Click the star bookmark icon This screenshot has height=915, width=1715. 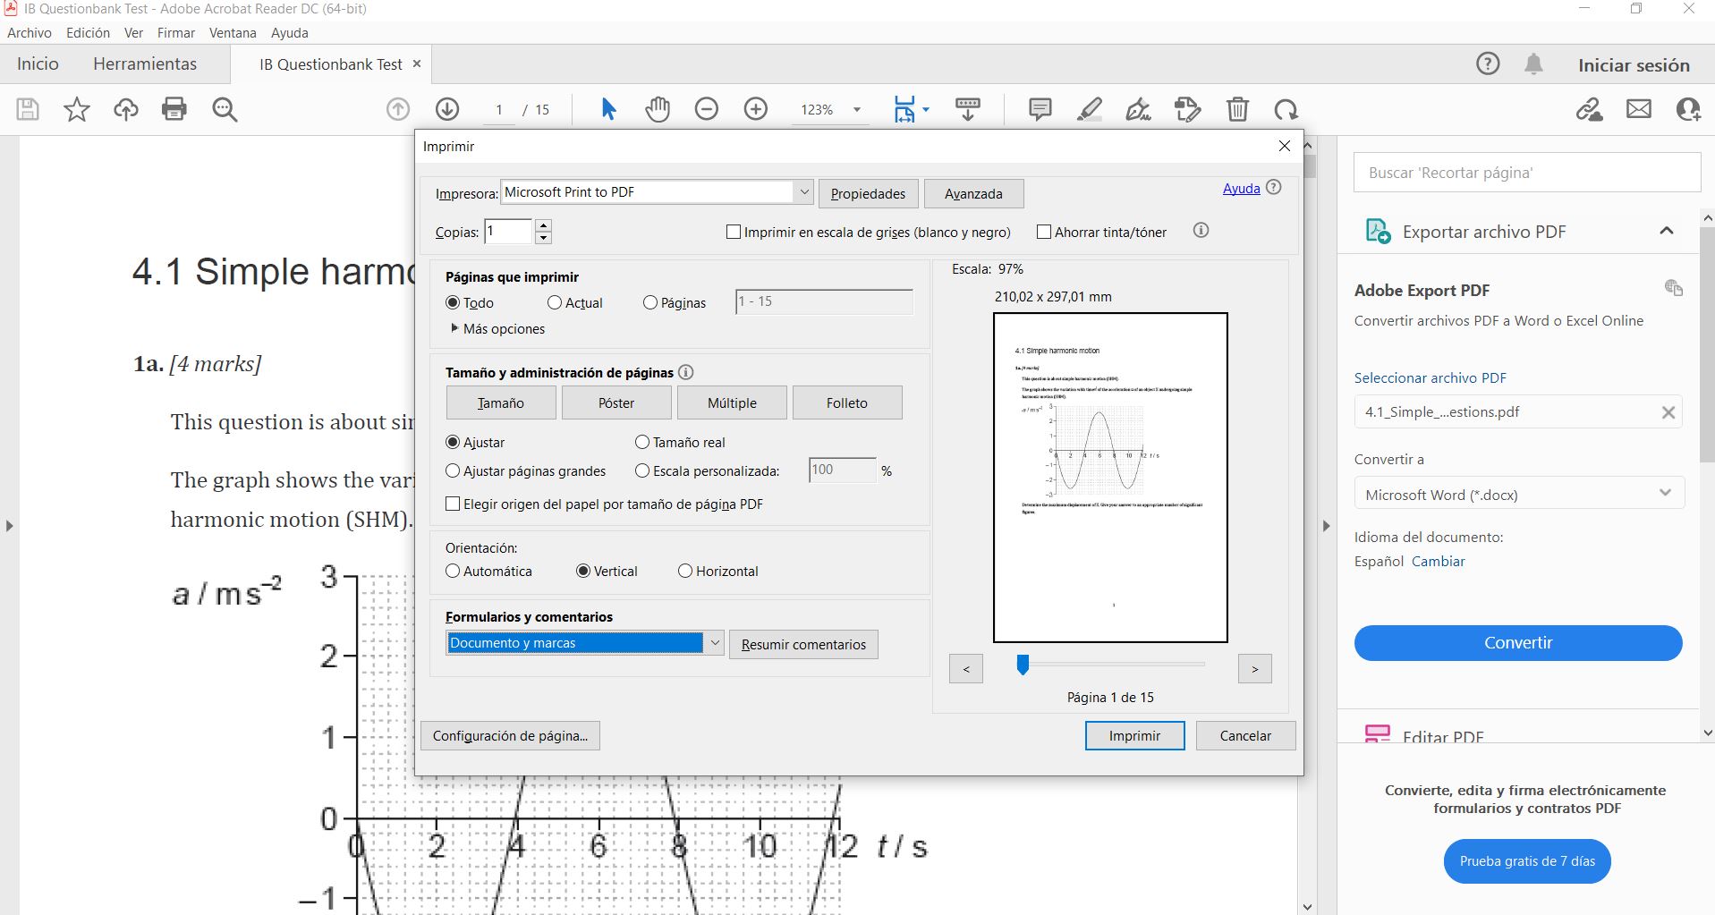(77, 109)
